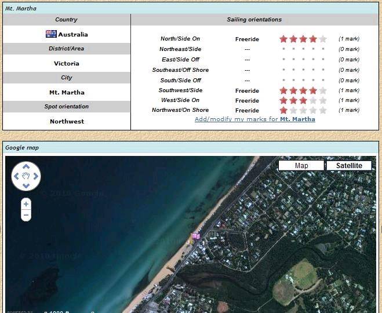
Task: Click the fourth star of the Southwest/Side rating
Action: [x=313, y=90]
